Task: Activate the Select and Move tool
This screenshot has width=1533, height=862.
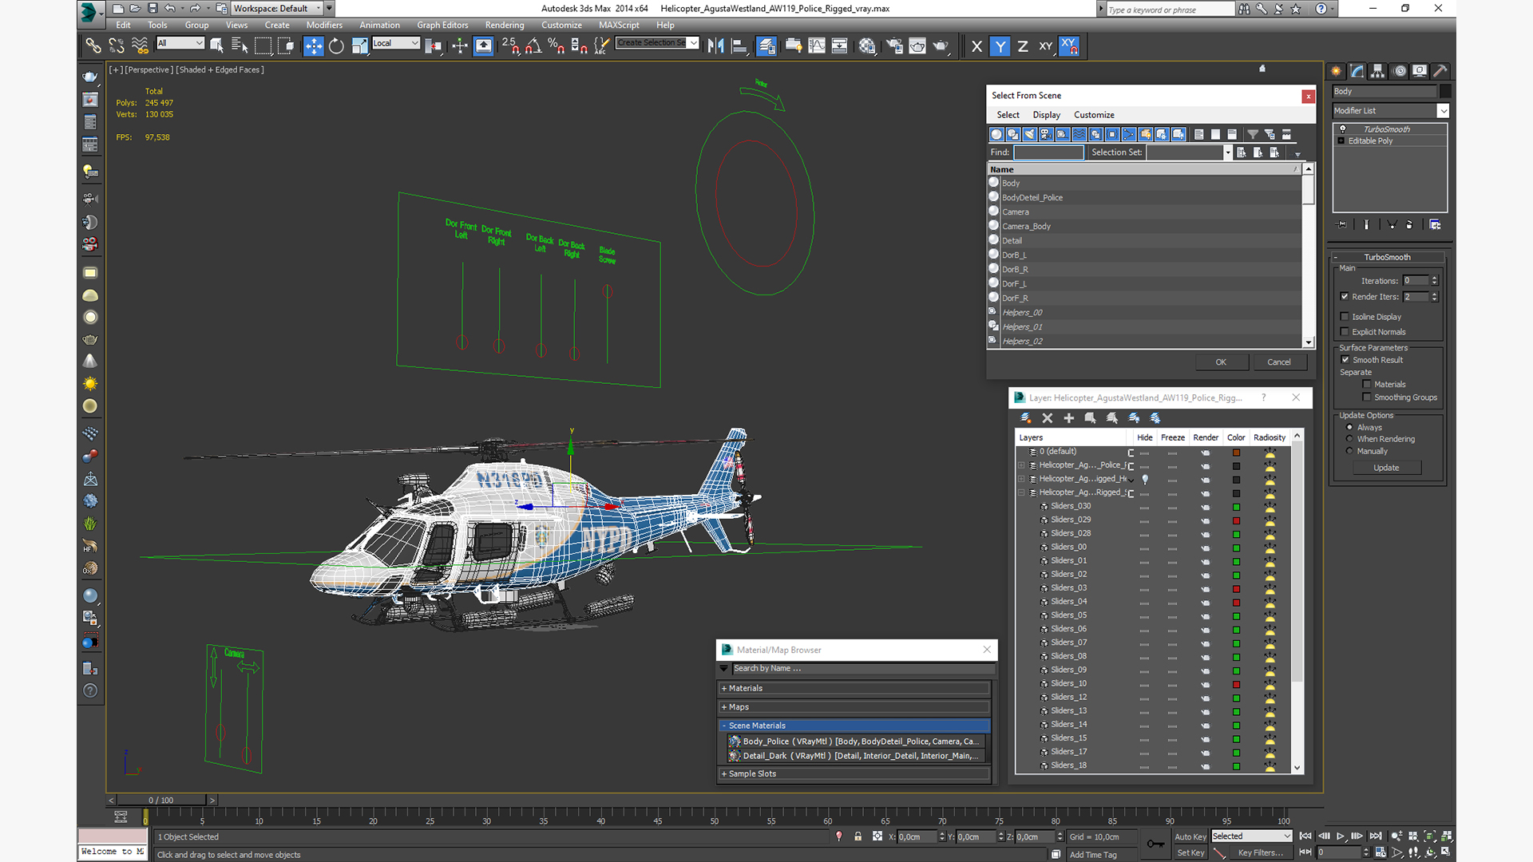Action: point(313,46)
